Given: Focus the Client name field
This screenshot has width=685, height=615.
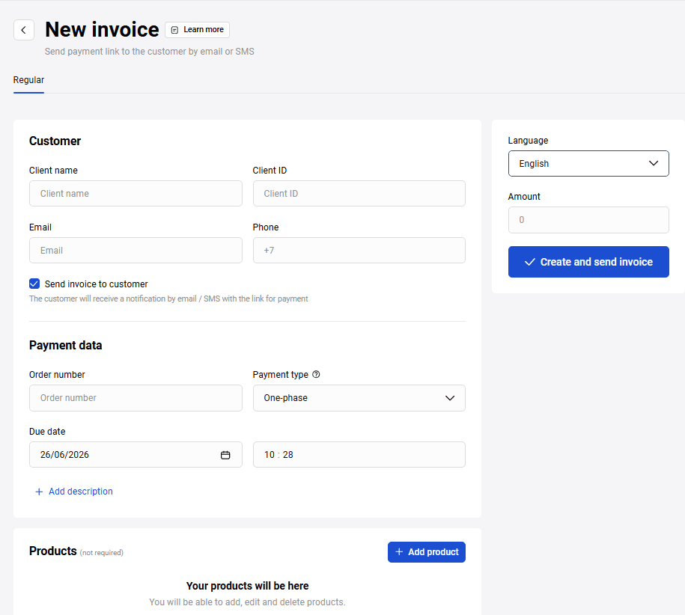Looking at the screenshot, I should coord(136,193).
